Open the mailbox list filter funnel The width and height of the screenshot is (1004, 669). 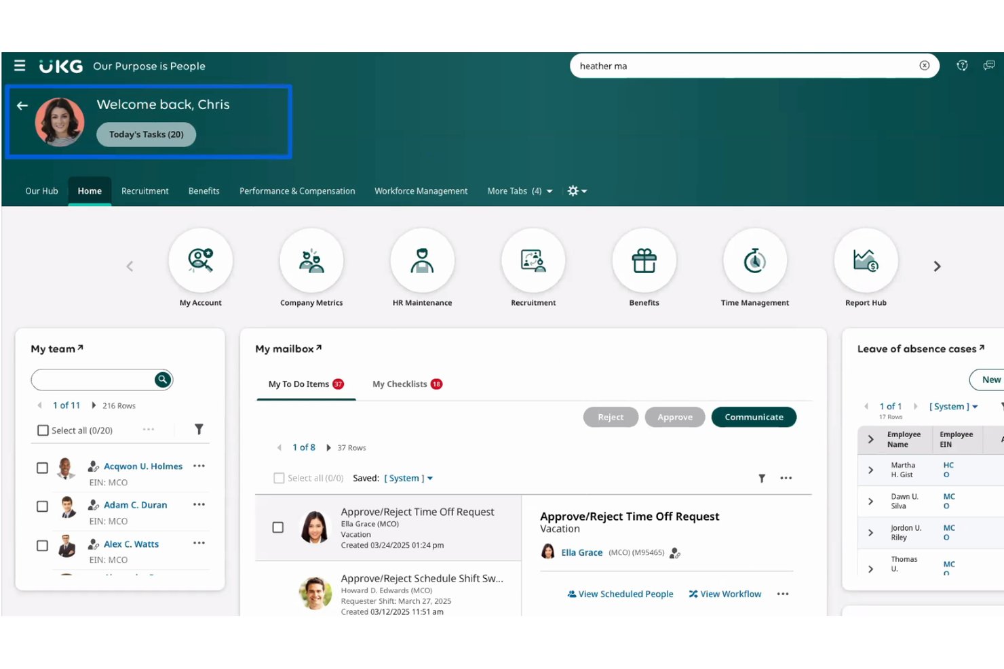762,479
